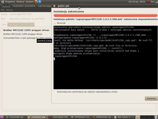Switch to the [Zarządzaj Zał... taskbar window

[x=60, y=117]
